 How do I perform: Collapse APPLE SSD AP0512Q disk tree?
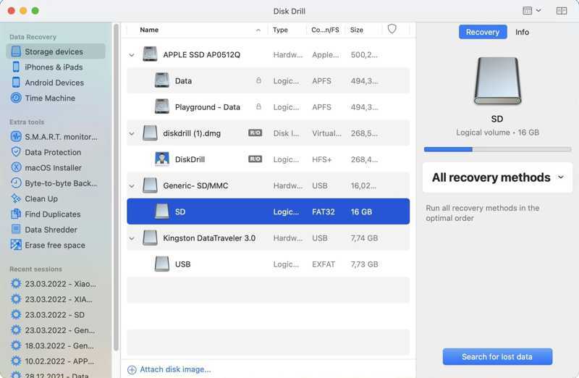pos(132,55)
